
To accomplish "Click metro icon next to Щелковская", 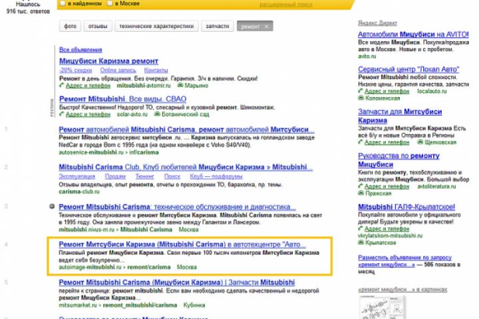I will pyautogui.click(x=420, y=142).
